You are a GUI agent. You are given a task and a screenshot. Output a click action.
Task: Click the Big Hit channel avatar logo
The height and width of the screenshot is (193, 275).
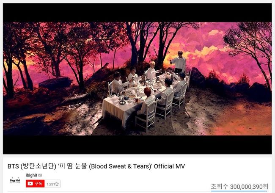coord(15,180)
